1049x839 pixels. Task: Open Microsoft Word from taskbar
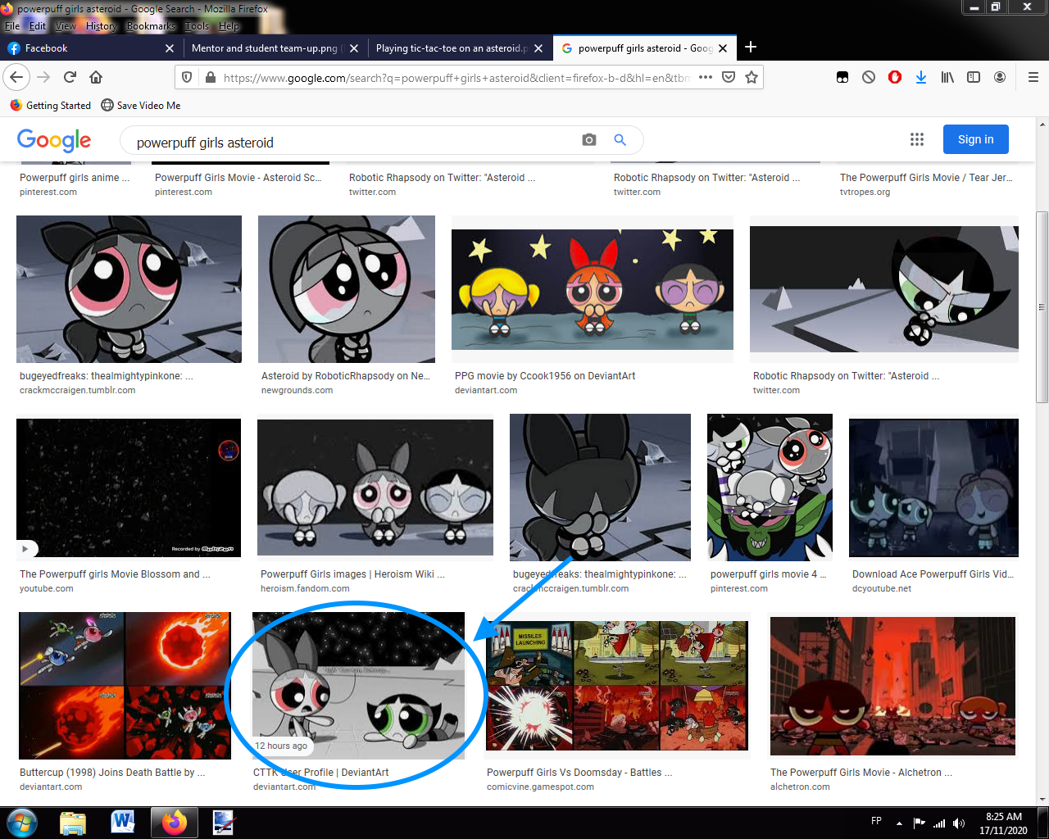point(123,823)
